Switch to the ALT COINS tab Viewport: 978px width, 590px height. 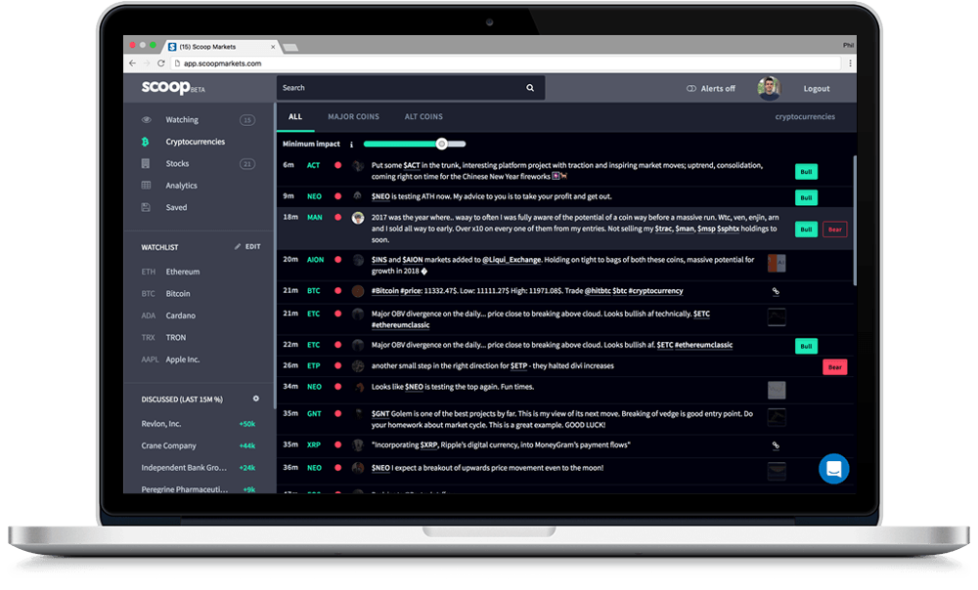pos(423,116)
